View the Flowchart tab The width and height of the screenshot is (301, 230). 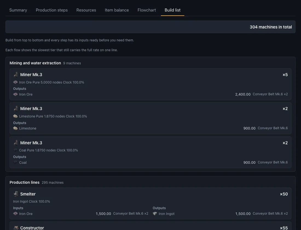[147, 10]
